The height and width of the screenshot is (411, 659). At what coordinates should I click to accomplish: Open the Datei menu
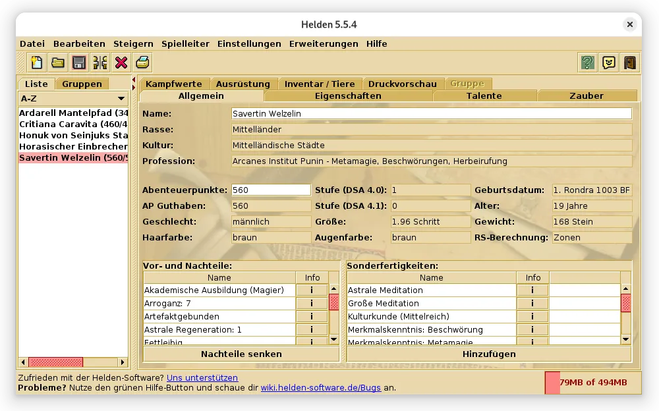(32, 43)
